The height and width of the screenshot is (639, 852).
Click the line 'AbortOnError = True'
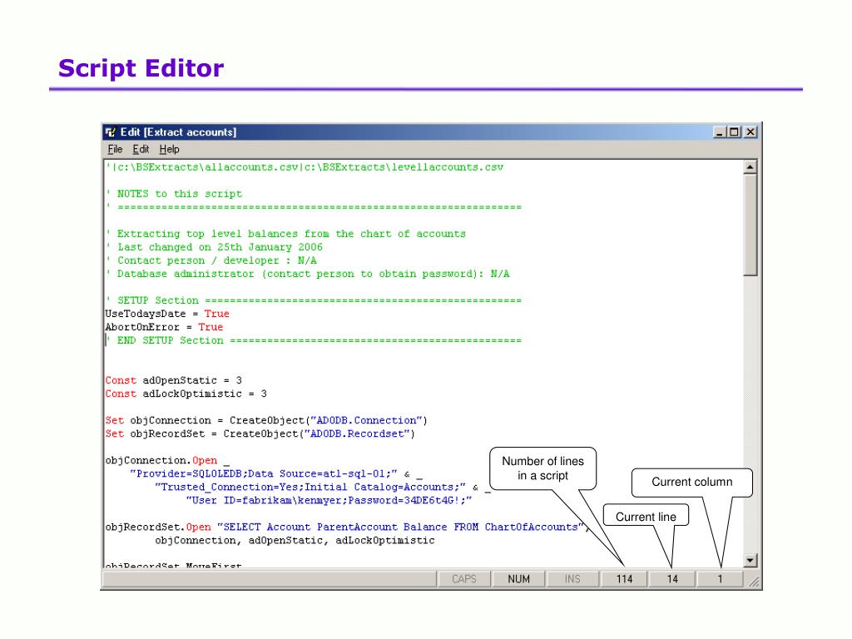(164, 327)
